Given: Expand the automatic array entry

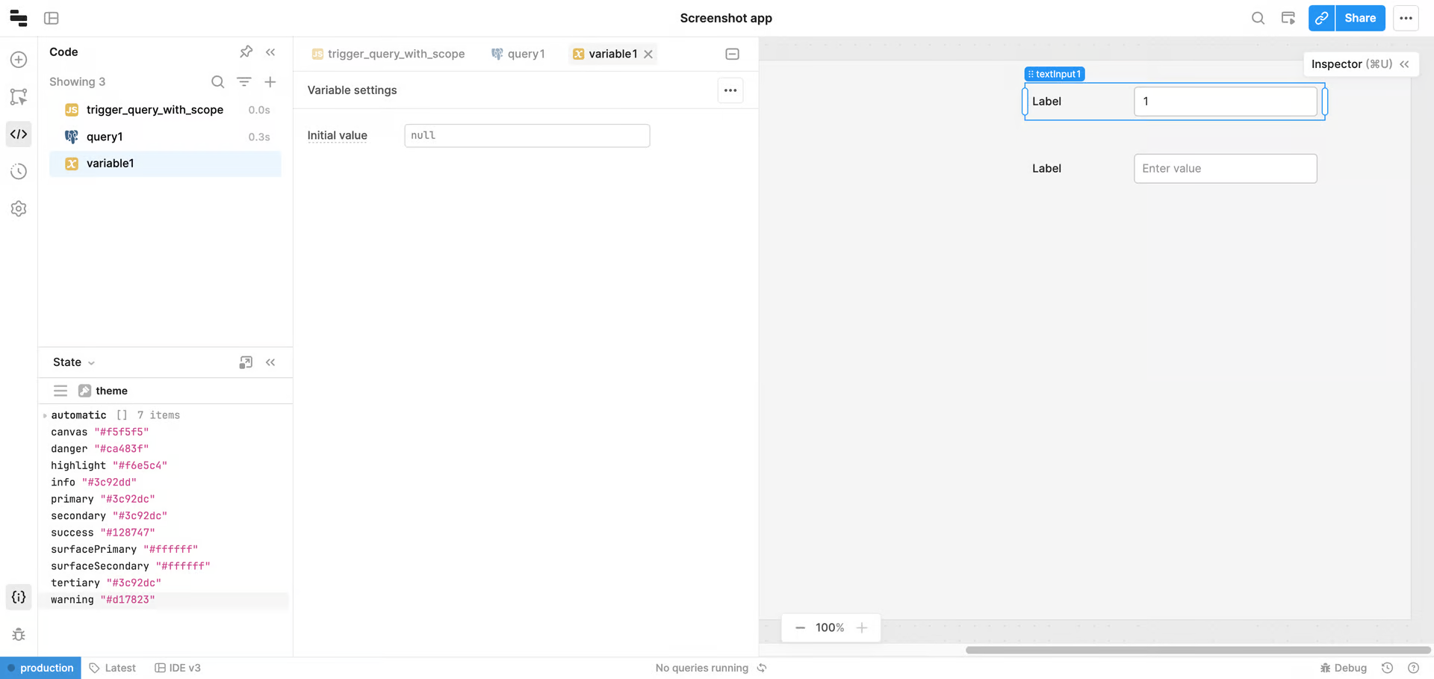Looking at the screenshot, I should tap(45, 415).
